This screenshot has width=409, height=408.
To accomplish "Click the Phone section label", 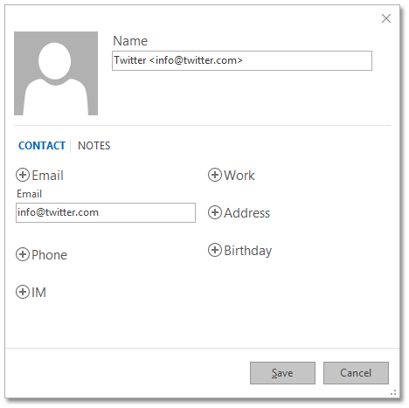I will [x=49, y=255].
